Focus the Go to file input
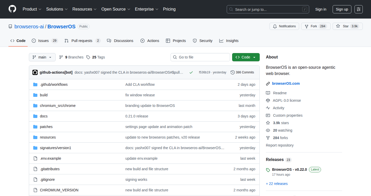The height and width of the screenshot is (196, 371). pos(200,57)
